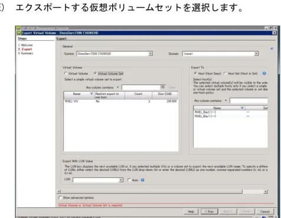Click the Cancel button
The width and height of the screenshot is (281, 218).
tap(265, 212)
